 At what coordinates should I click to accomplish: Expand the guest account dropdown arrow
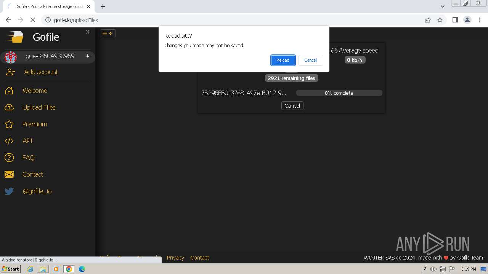tap(88, 56)
